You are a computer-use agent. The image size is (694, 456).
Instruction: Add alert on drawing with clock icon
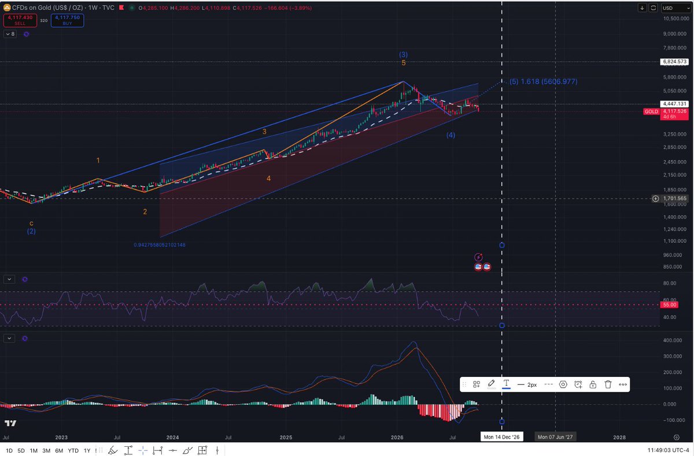point(578,384)
